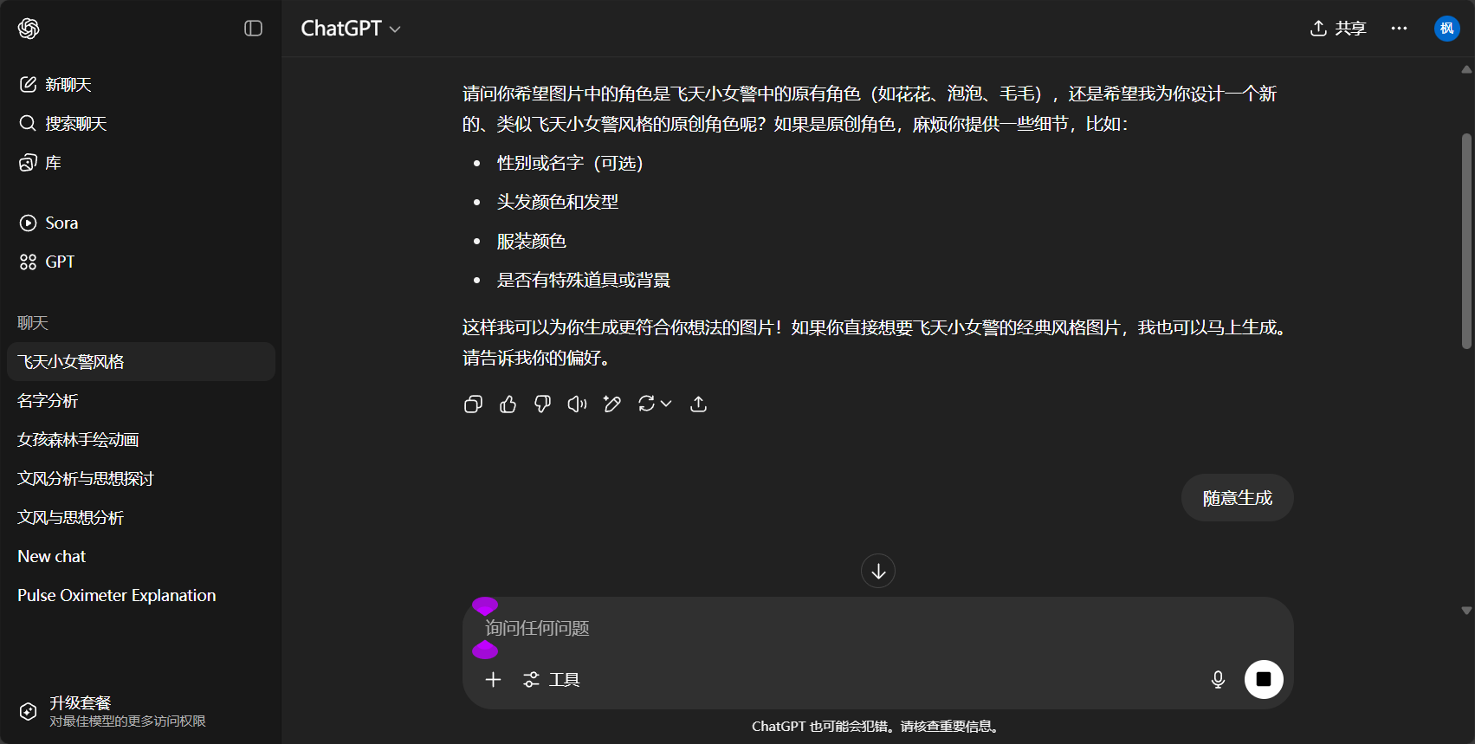Stop generating with the stop button
1475x744 pixels.
click(x=1264, y=679)
